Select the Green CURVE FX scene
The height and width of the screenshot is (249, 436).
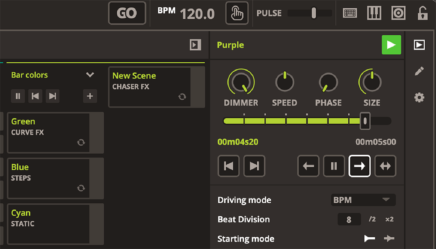coord(49,132)
